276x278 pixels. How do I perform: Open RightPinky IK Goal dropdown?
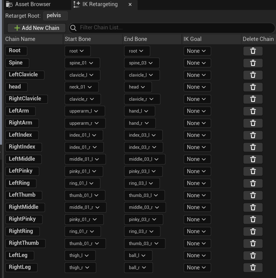[x=197, y=219]
